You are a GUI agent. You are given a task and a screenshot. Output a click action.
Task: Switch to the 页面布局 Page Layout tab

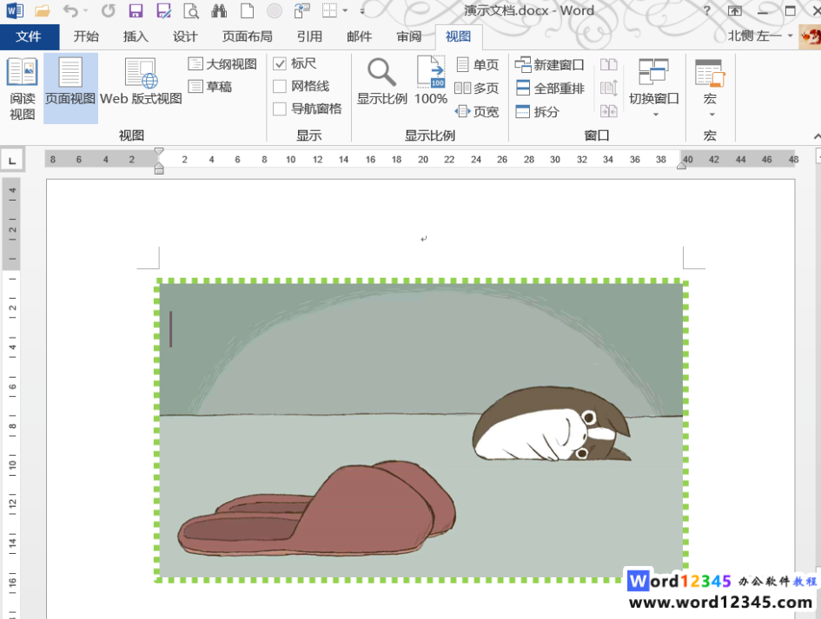tap(247, 36)
